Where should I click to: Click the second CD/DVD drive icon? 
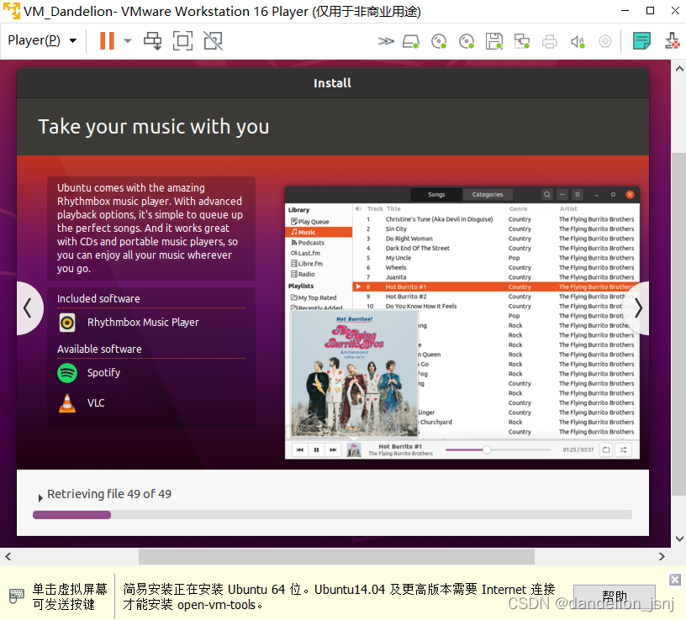467,41
